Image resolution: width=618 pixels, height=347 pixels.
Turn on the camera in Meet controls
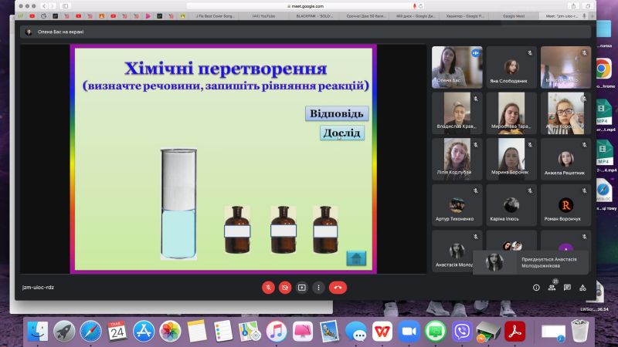[x=285, y=288]
